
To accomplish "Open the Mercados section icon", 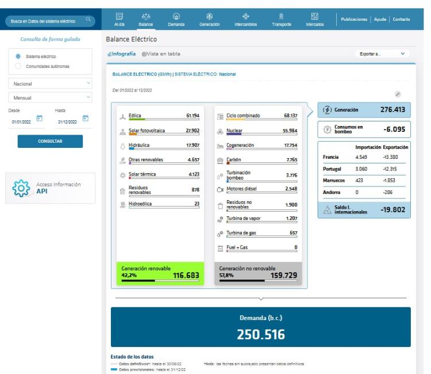I will tap(314, 17).
